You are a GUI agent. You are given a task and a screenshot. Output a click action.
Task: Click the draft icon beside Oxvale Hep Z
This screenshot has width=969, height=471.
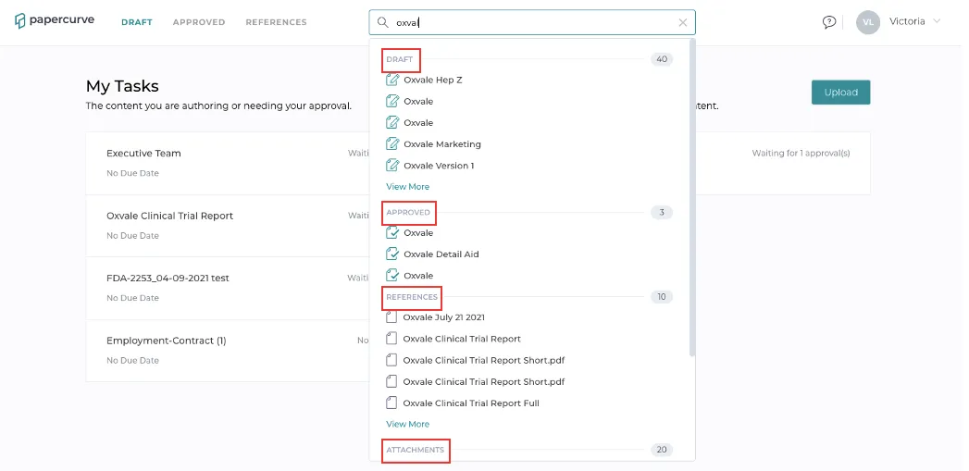tap(392, 80)
